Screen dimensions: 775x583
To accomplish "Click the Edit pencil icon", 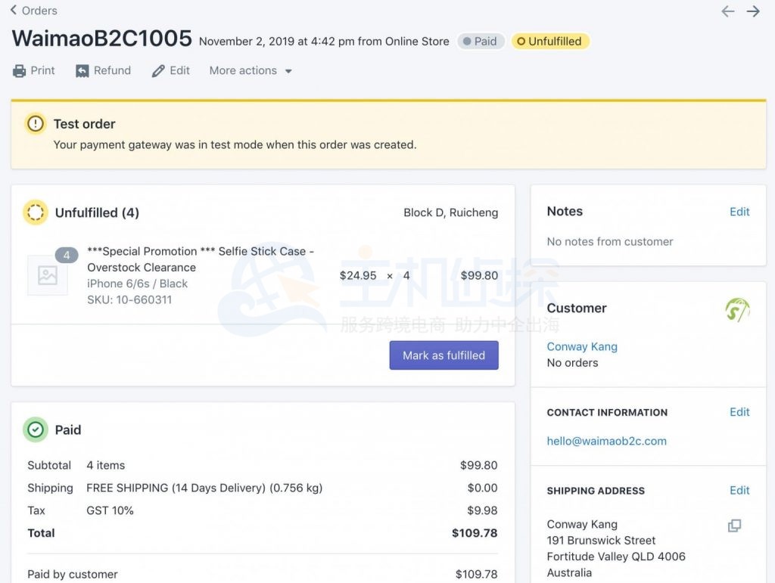I will 158,71.
